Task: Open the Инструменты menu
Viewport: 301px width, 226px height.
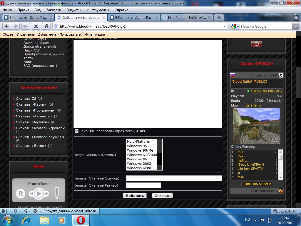Action: point(98,10)
